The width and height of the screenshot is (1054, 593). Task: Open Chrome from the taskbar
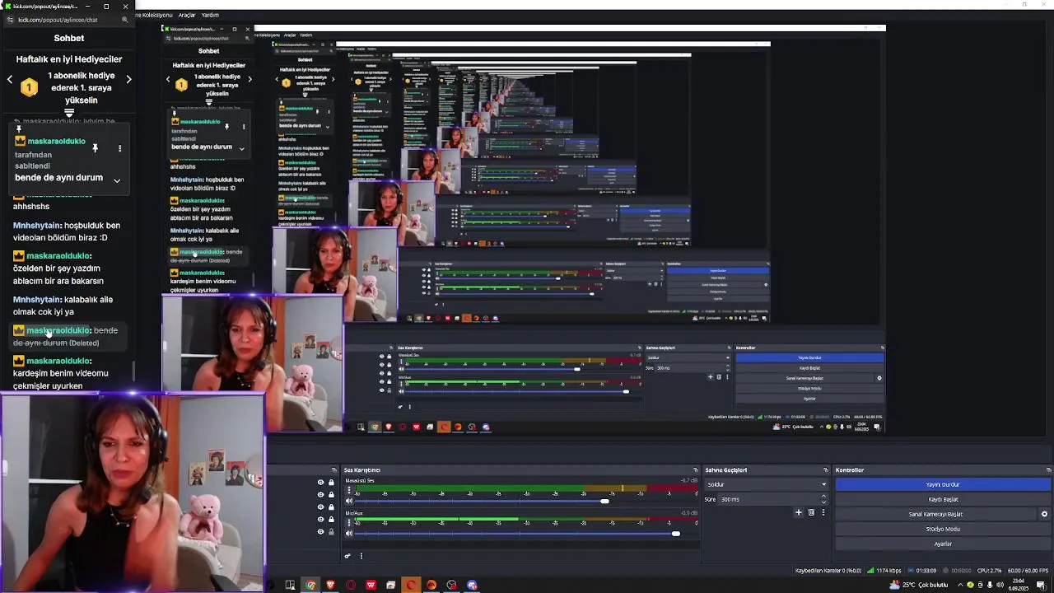pyautogui.click(x=310, y=585)
